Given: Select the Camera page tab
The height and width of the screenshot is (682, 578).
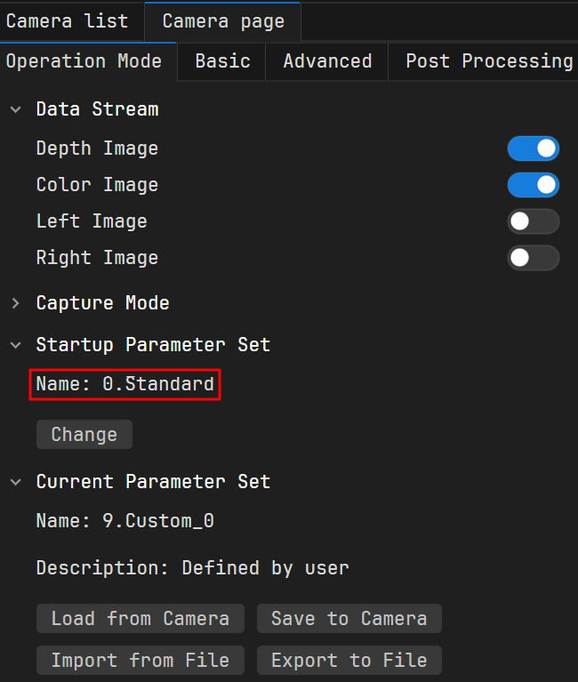Looking at the screenshot, I should click(x=222, y=21).
